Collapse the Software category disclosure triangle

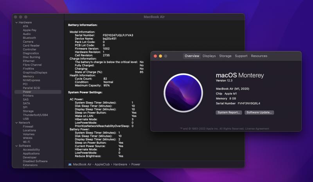16,145
